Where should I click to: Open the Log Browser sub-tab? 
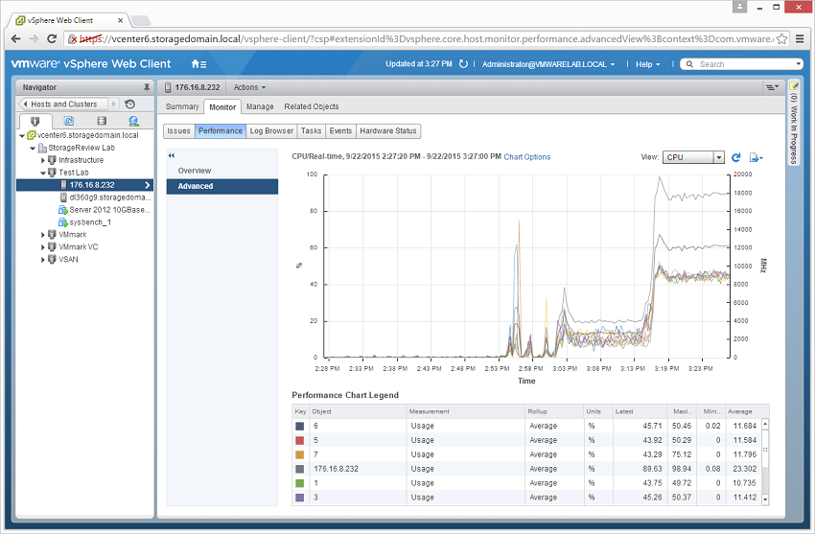point(271,131)
